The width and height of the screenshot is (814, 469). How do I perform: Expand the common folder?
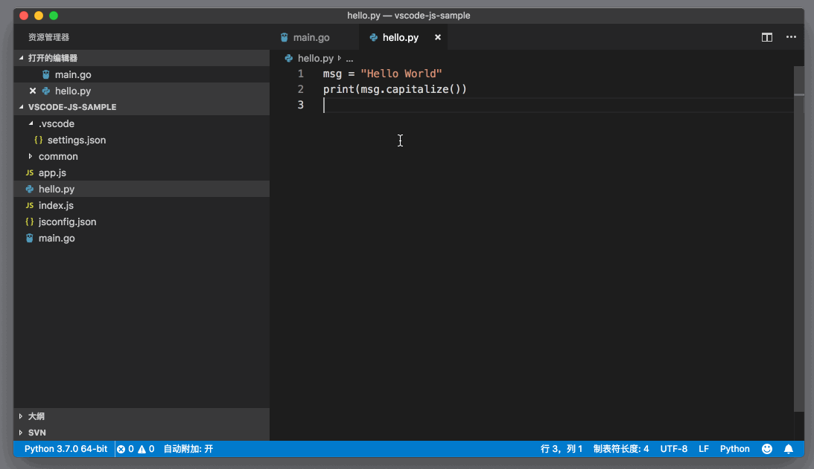pyautogui.click(x=31, y=156)
